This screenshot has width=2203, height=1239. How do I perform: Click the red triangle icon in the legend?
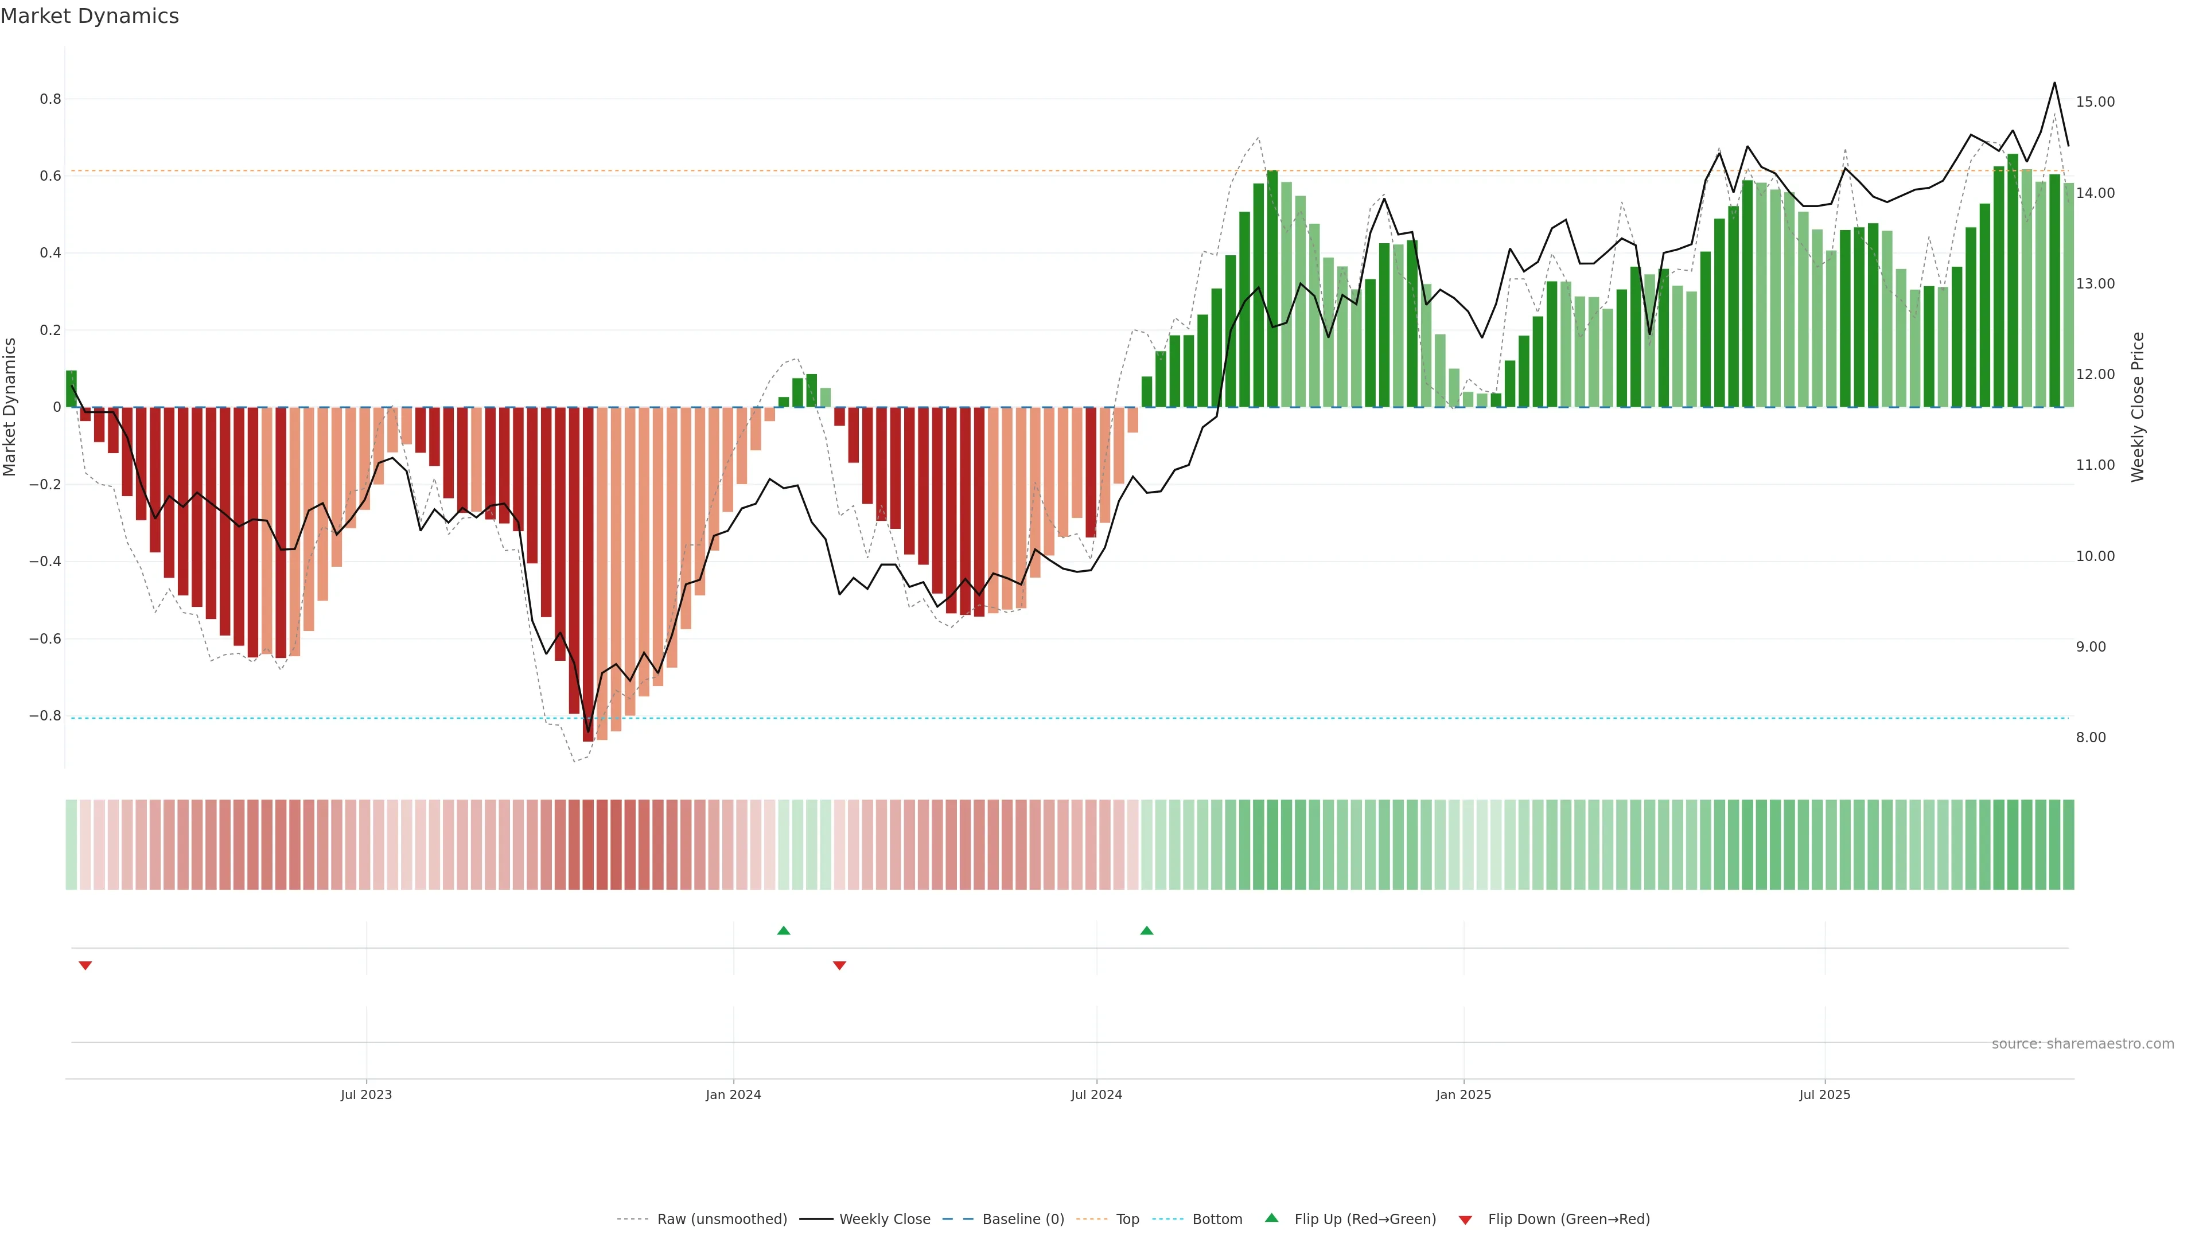[x=1465, y=1220]
